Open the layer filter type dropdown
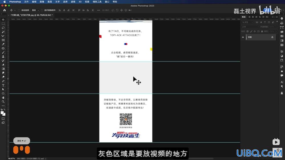This screenshot has width=285, height=160. click(x=248, y=22)
